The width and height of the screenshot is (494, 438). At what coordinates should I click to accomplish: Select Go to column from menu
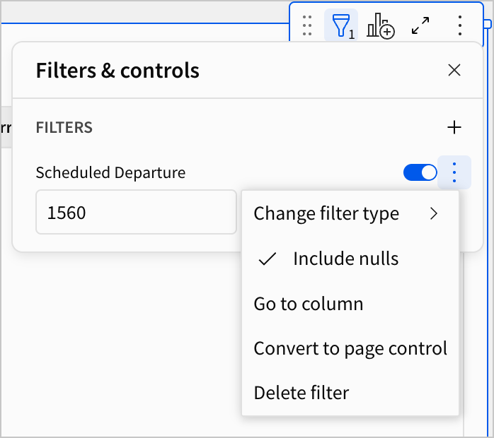(309, 304)
